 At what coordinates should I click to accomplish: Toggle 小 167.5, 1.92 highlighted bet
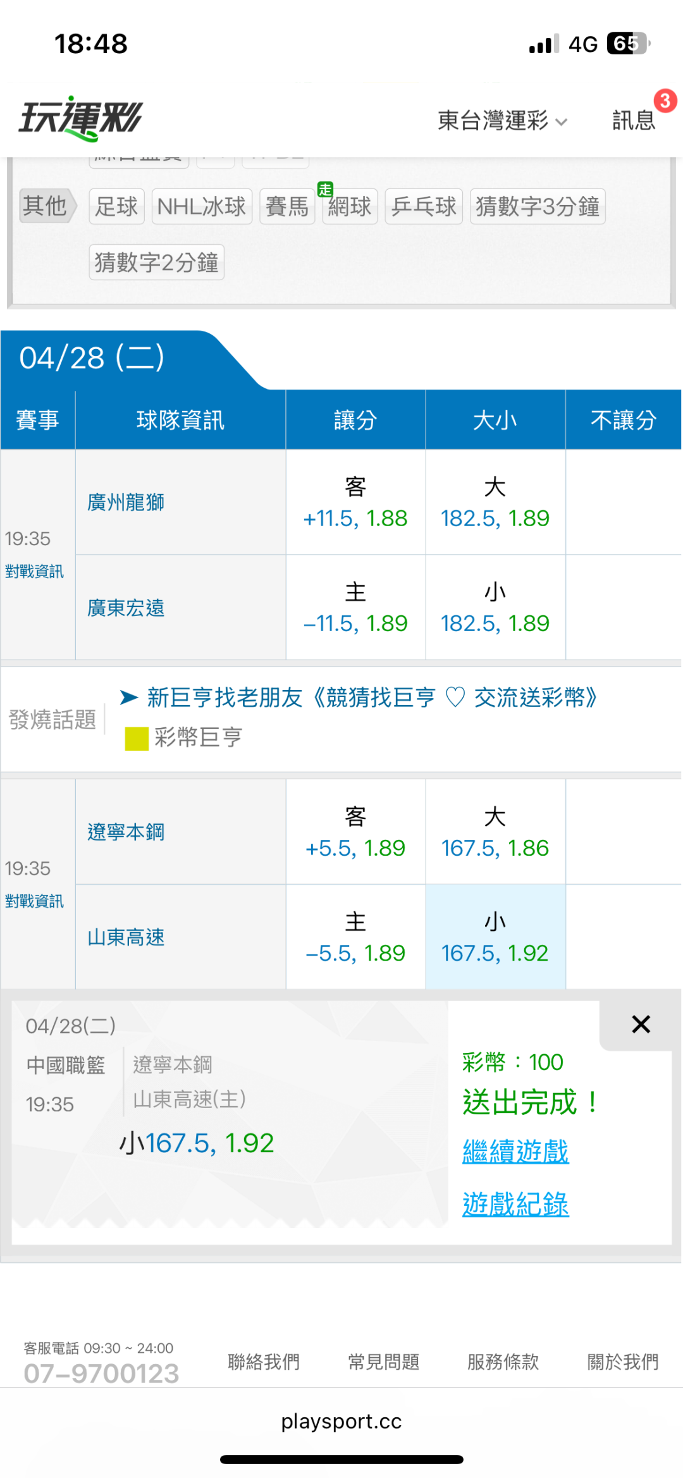click(x=495, y=937)
